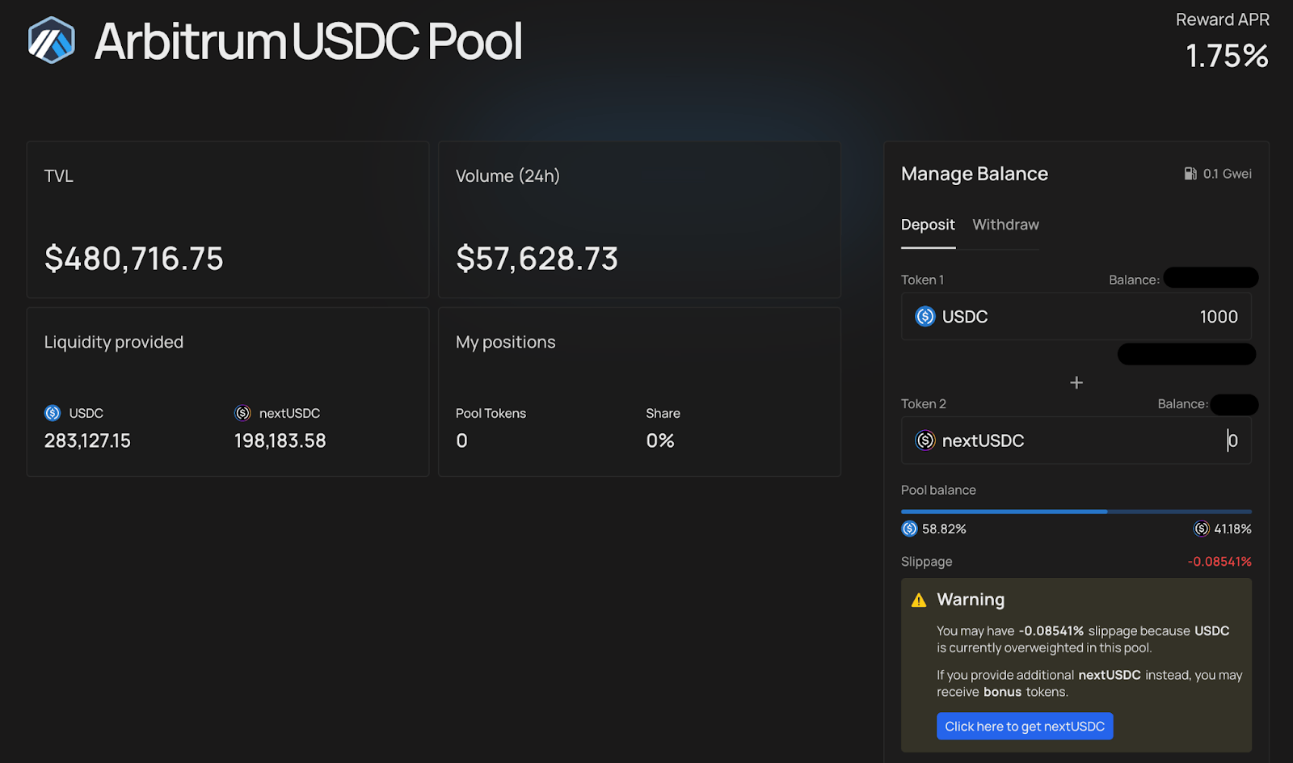Click the Token 1 Balance label

click(1134, 280)
